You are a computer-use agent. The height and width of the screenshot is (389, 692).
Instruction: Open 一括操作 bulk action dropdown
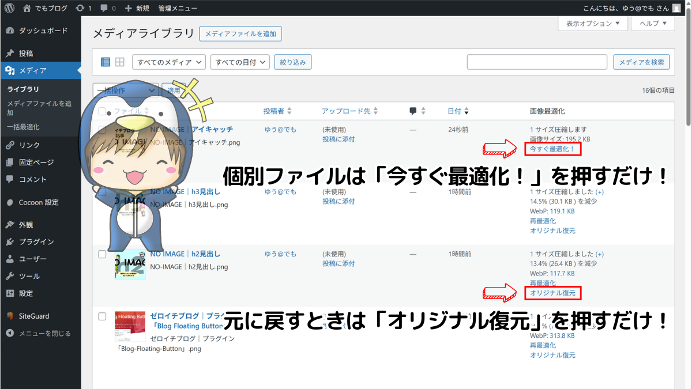126,90
